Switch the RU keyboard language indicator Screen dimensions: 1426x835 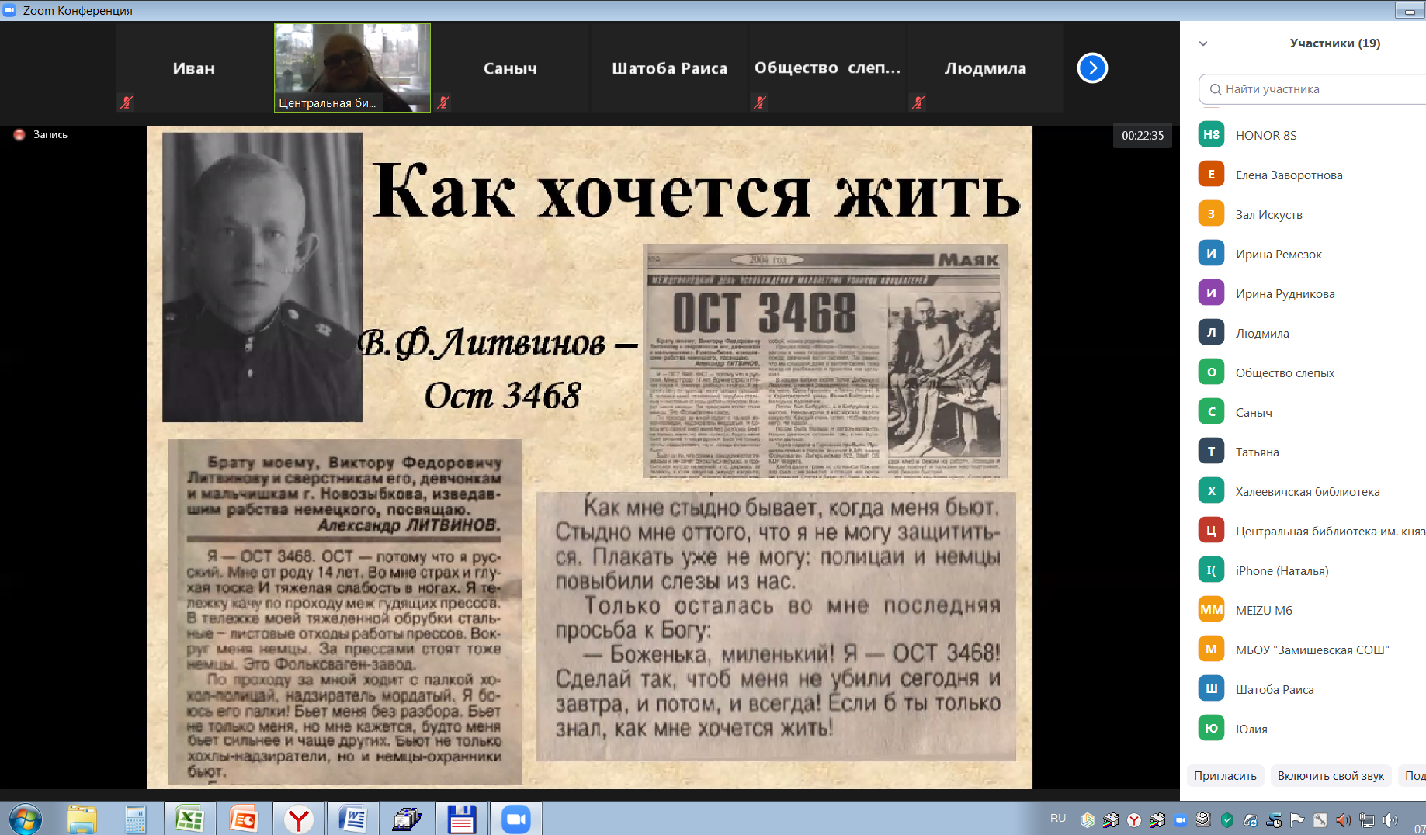1057,819
